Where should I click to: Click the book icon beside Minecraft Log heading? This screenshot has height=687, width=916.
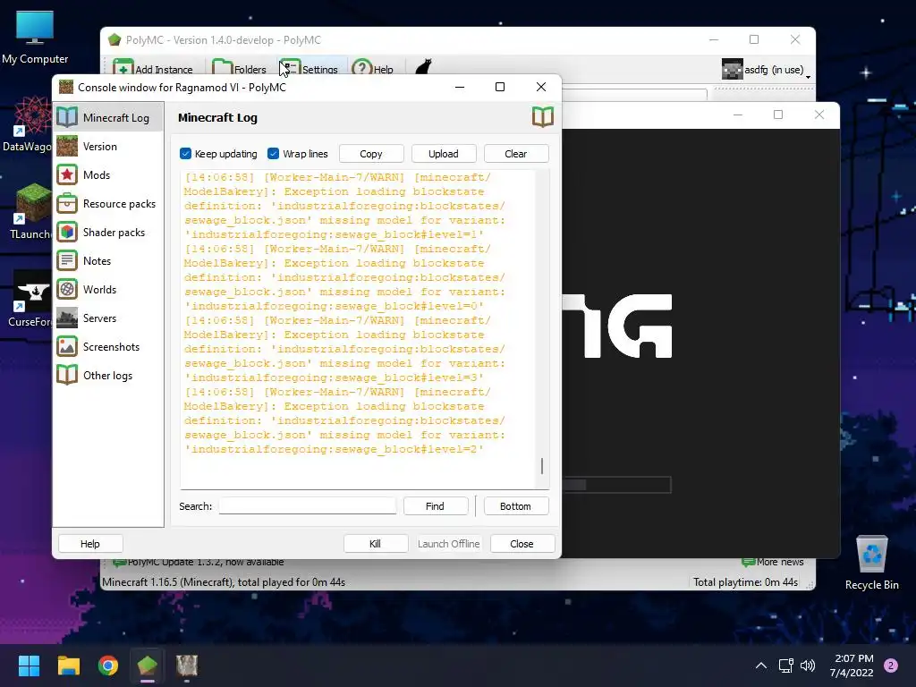click(x=543, y=117)
